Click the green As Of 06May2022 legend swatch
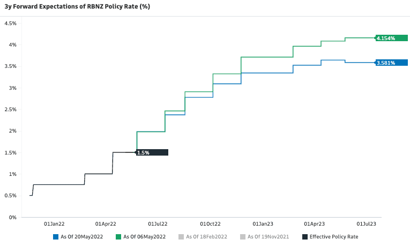Screen dimensions: 410x247 pos(118,236)
